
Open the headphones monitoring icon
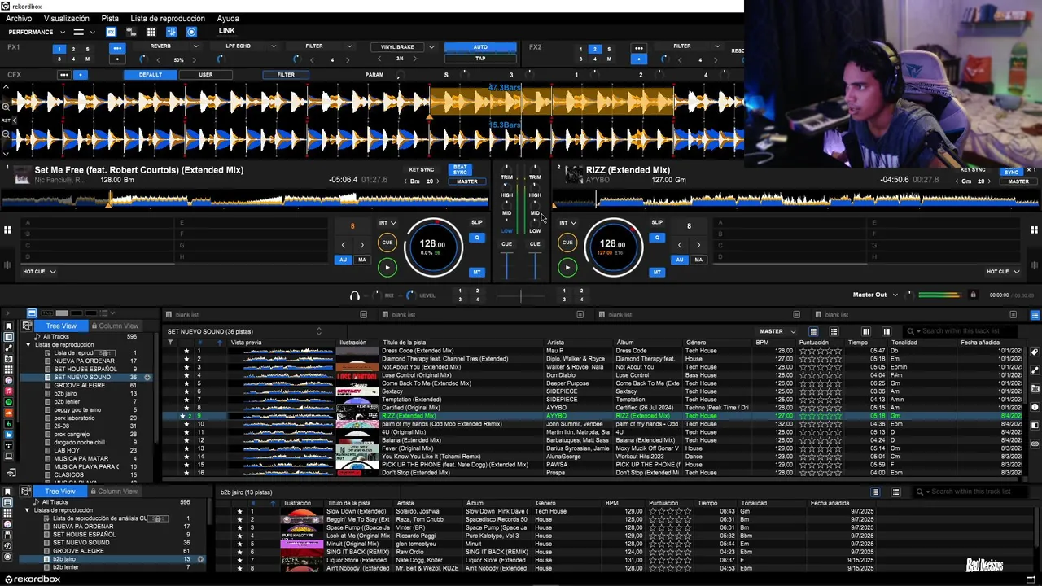pyautogui.click(x=355, y=295)
